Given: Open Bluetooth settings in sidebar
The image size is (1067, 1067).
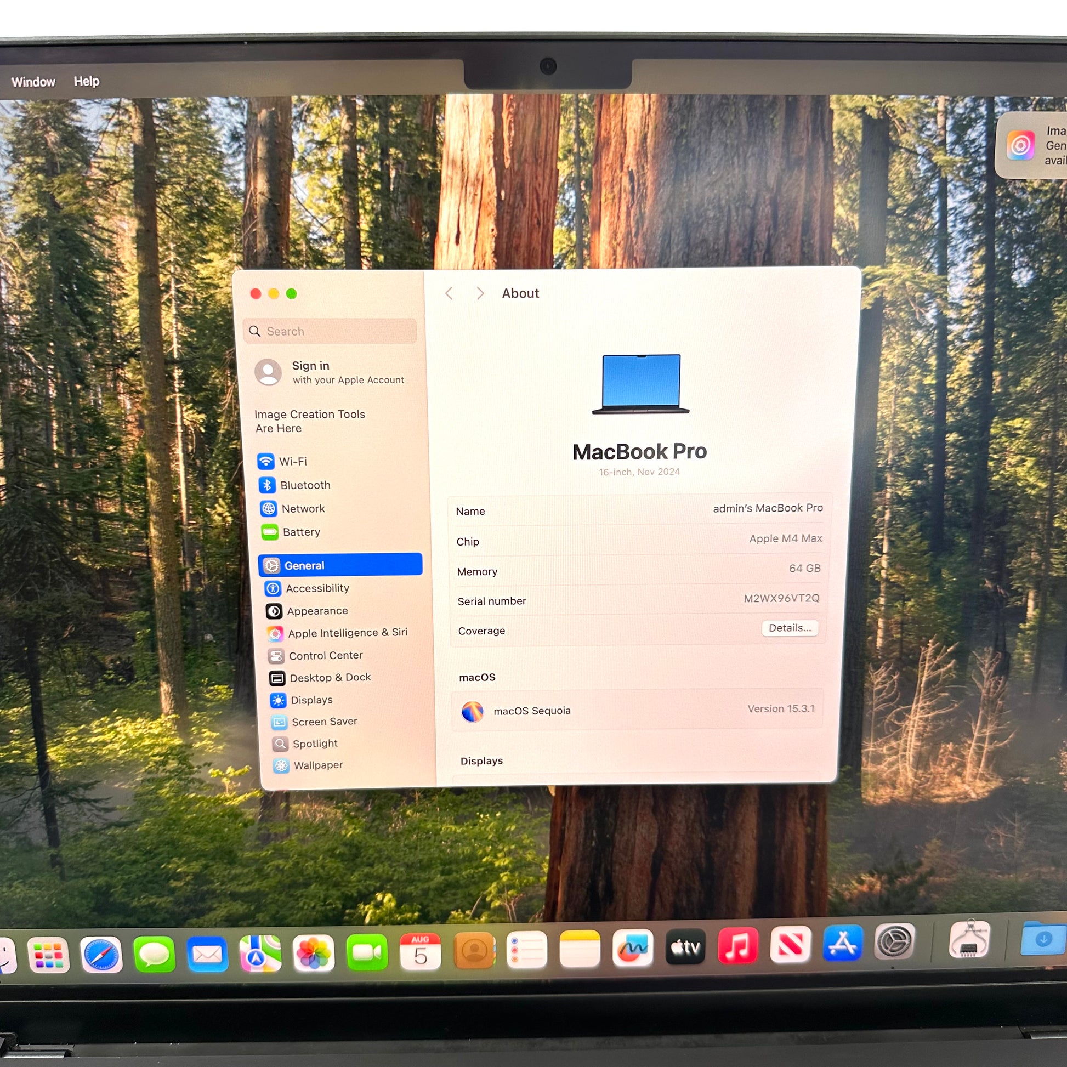Looking at the screenshot, I should pyautogui.click(x=294, y=485).
